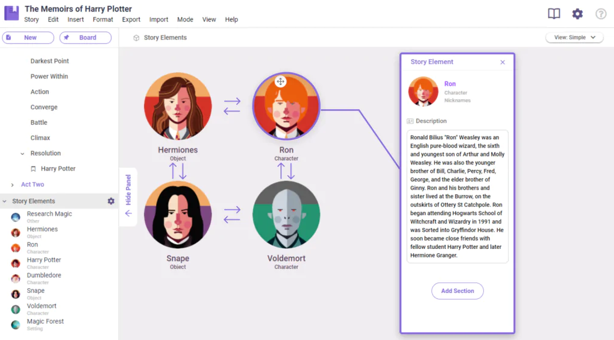614x340 pixels.
Task: Click Harry Potter avatar in sidebar
Action: pyautogui.click(x=16, y=263)
